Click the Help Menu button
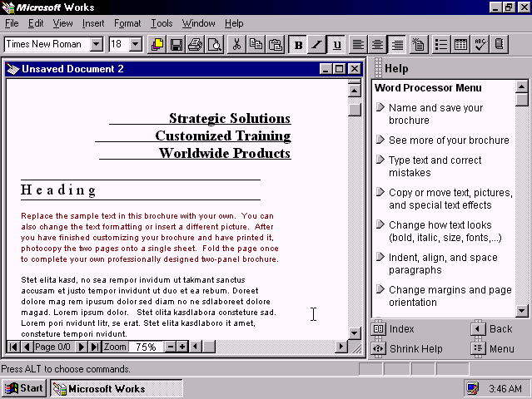 493,348
